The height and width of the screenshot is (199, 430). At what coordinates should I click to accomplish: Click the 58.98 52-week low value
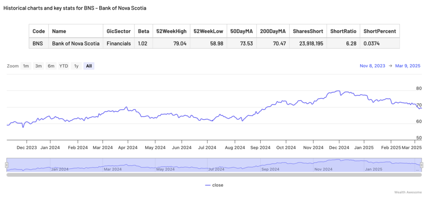point(208,43)
